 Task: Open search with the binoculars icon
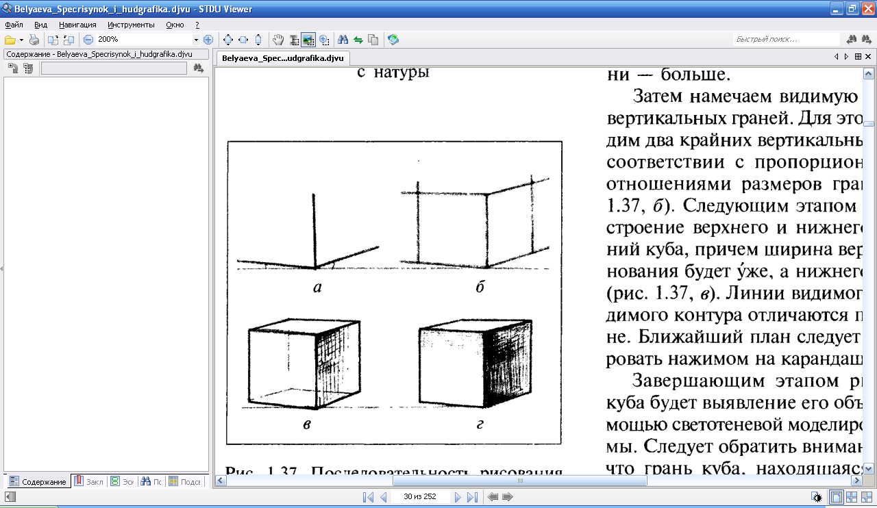pos(343,40)
